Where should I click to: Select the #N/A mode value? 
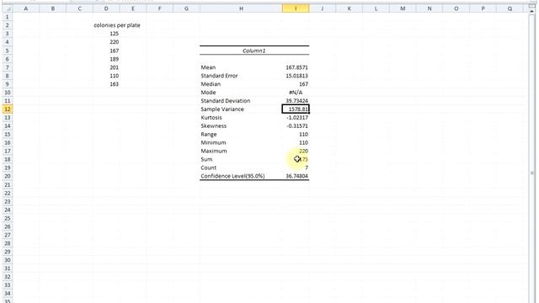[296, 93]
